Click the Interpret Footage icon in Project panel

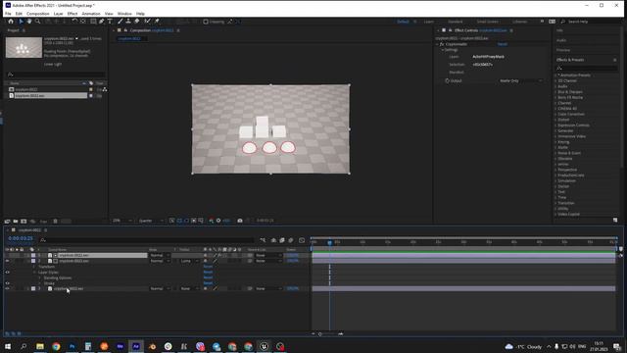[7, 221]
